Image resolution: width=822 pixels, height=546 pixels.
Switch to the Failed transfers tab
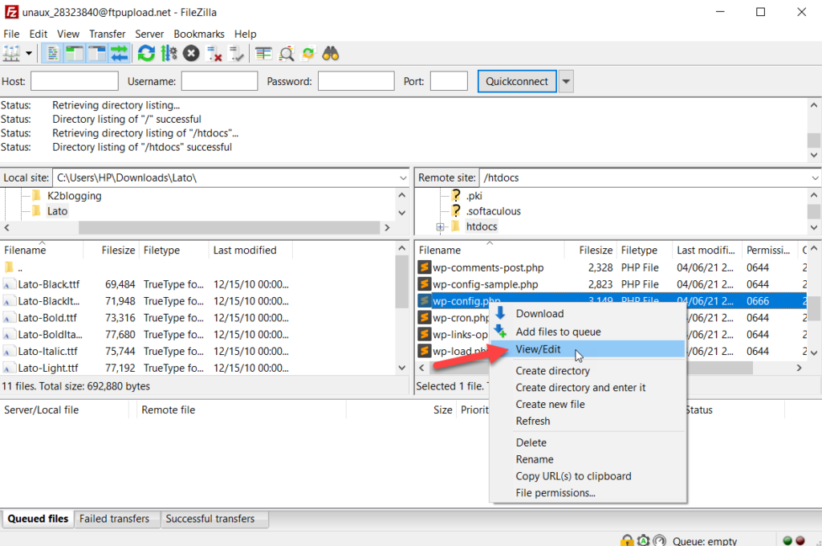114,519
